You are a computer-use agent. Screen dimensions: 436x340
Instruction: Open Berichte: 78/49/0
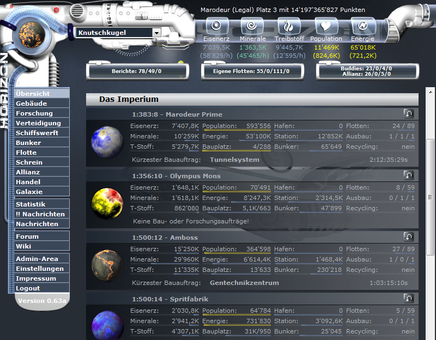pos(137,71)
